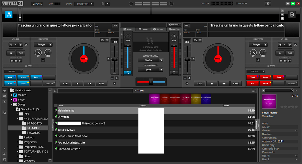Play the preview in the info panel
The width and height of the screenshot is (302, 164).
[263, 90]
